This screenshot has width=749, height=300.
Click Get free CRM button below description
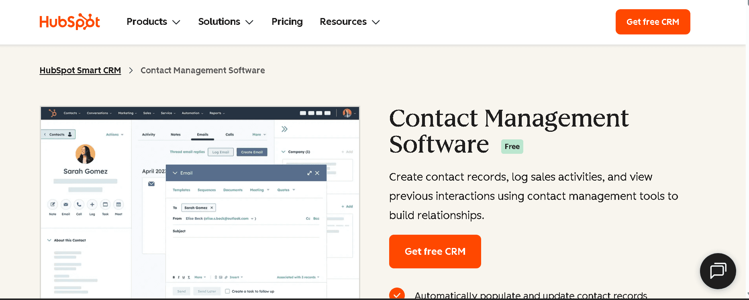click(x=435, y=252)
